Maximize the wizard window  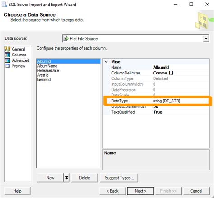point(191,4)
